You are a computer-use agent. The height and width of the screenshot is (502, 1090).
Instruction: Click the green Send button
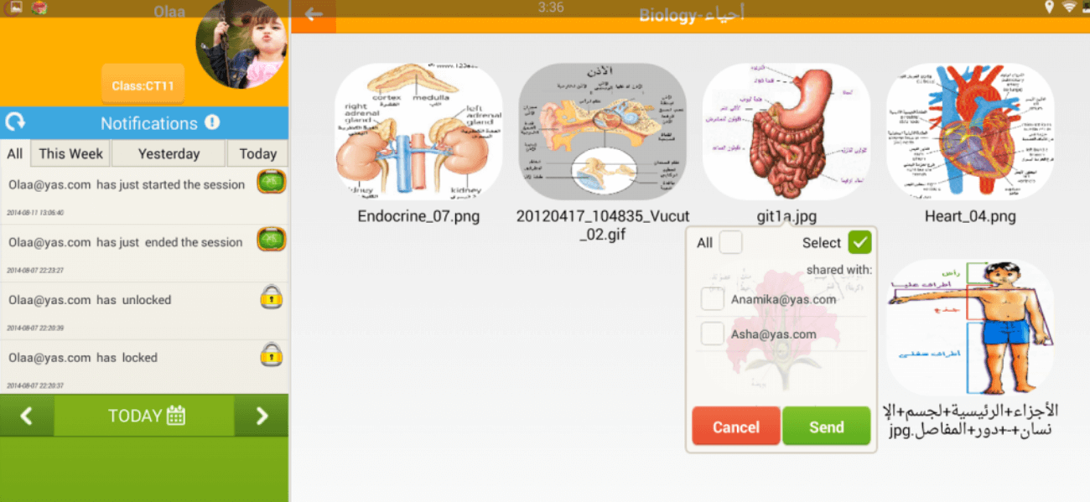point(826,427)
